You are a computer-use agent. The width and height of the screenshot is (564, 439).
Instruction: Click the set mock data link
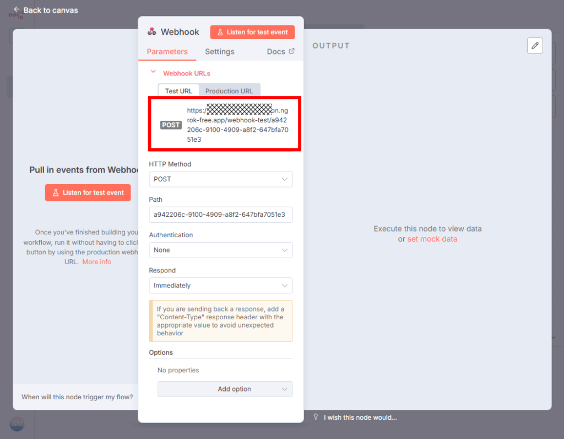(x=432, y=239)
